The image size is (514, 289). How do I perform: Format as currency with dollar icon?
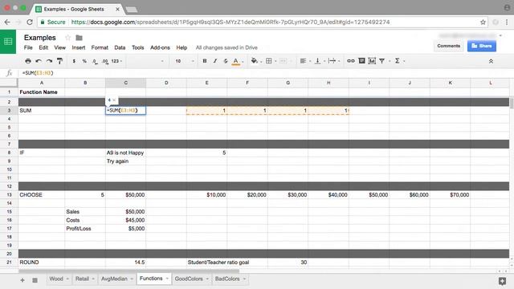pos(74,61)
